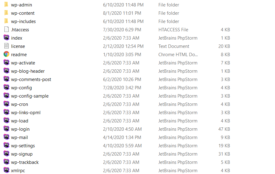Select the wp-settings file name
This screenshot has height=174, width=275.
coord(23,146)
